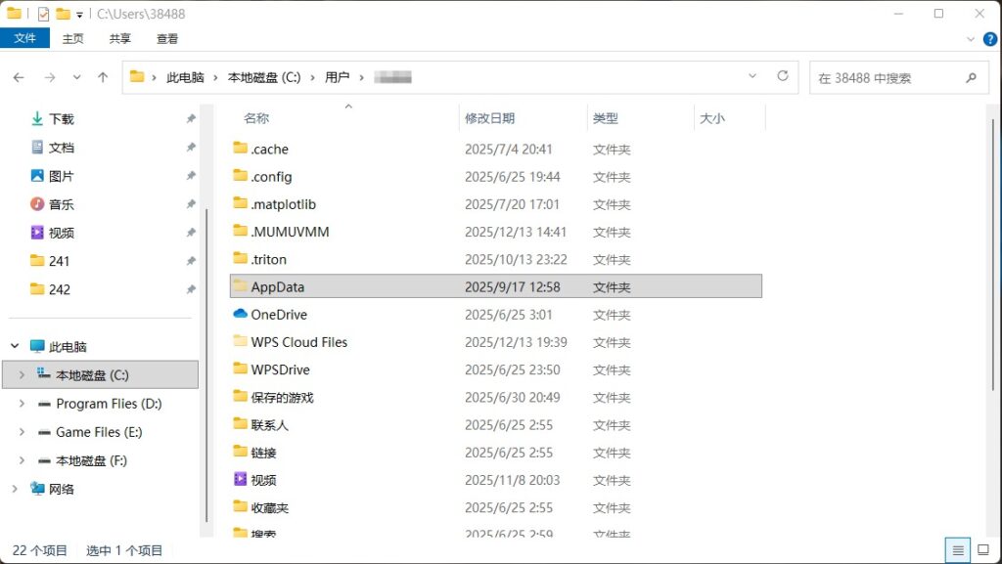The width and height of the screenshot is (1002, 564).
Task: Select 网络 in navigation pane
Action: pyautogui.click(x=53, y=489)
